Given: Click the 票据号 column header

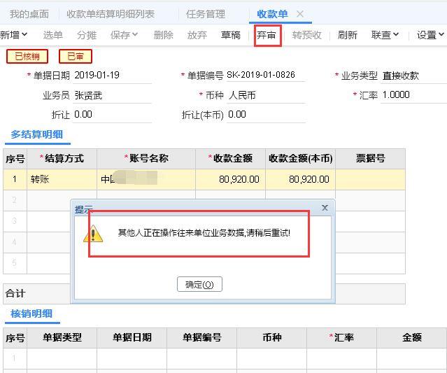Looking at the screenshot, I should (370, 159).
